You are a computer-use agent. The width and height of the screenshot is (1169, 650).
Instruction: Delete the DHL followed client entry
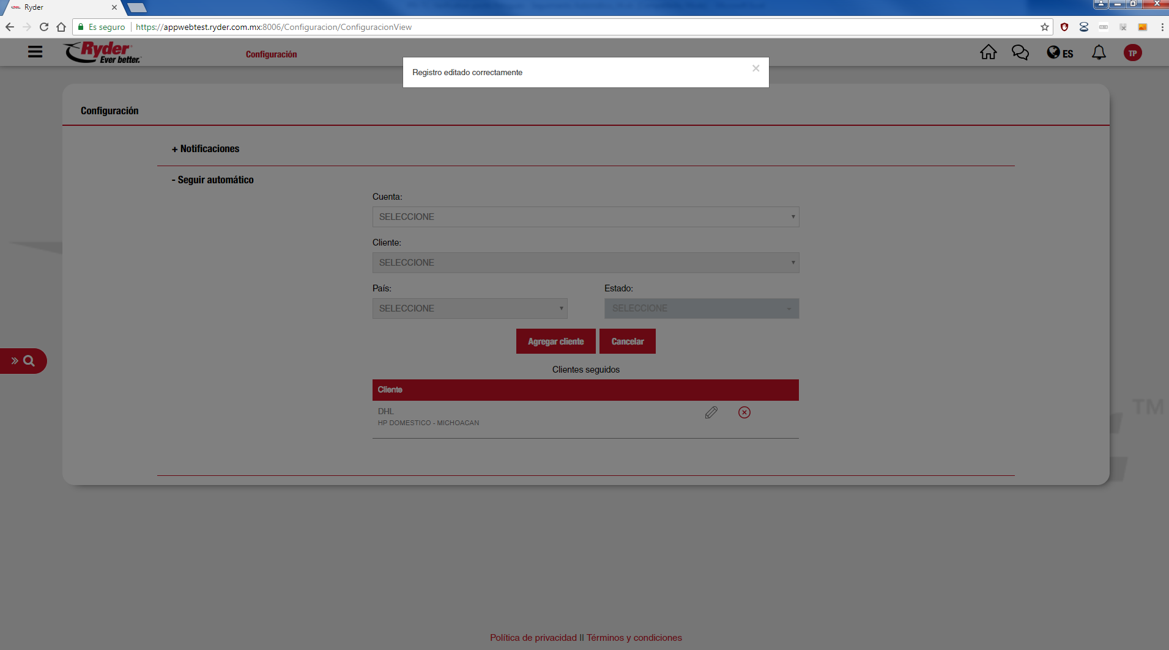(744, 413)
